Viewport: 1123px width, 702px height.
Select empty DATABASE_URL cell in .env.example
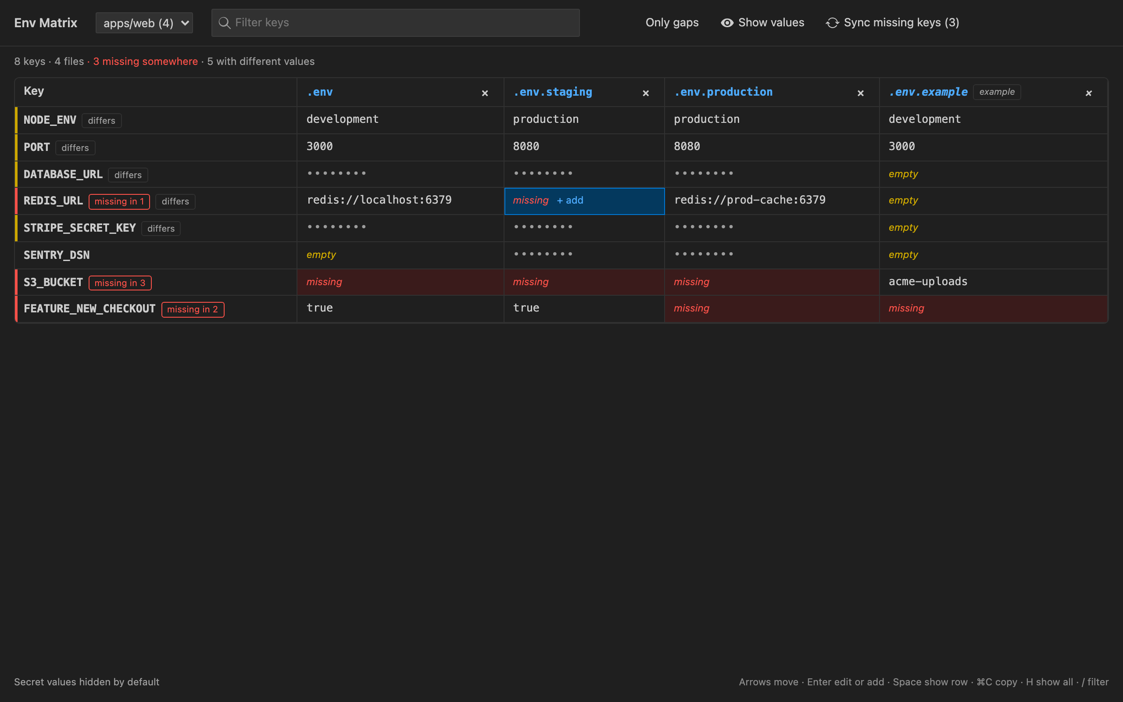point(994,174)
